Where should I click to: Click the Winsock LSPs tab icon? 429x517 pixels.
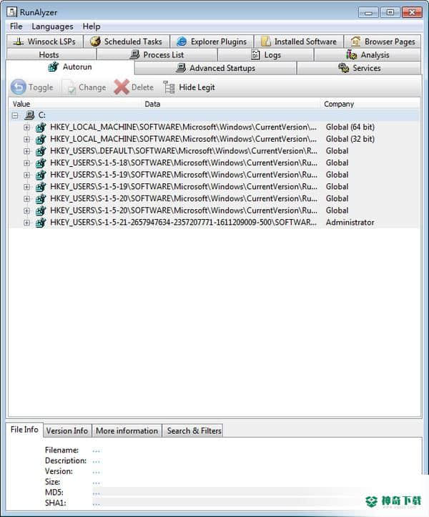18,42
